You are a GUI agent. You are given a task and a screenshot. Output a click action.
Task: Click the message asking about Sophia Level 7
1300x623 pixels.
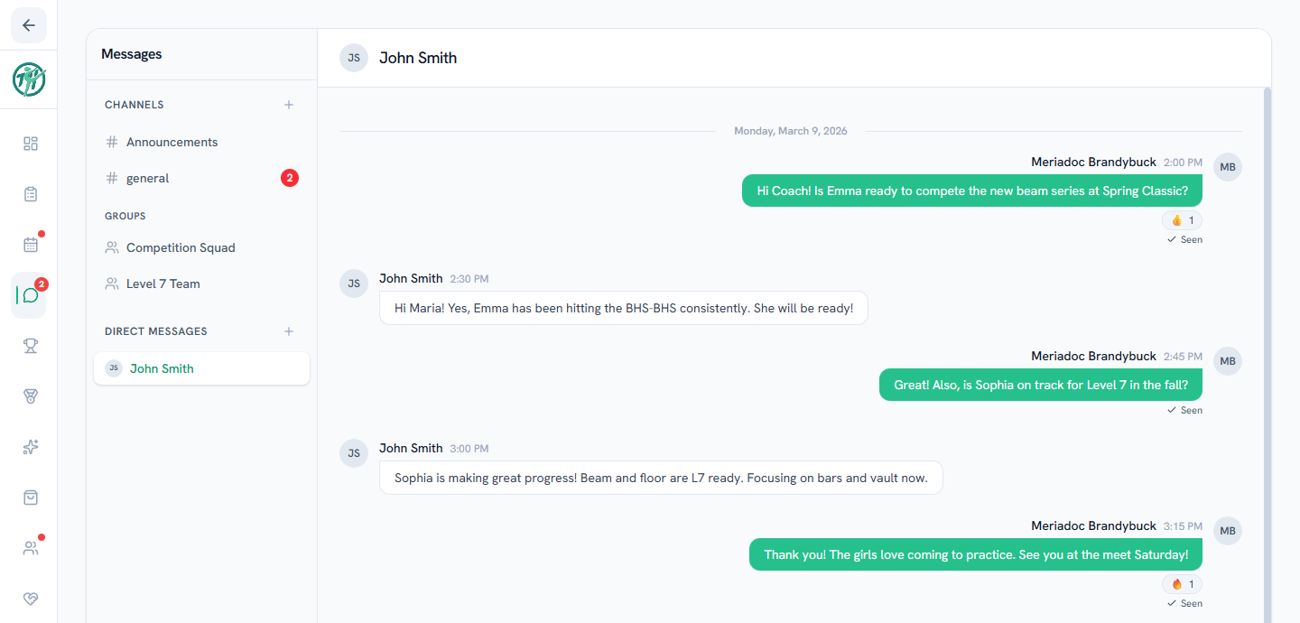(1041, 385)
